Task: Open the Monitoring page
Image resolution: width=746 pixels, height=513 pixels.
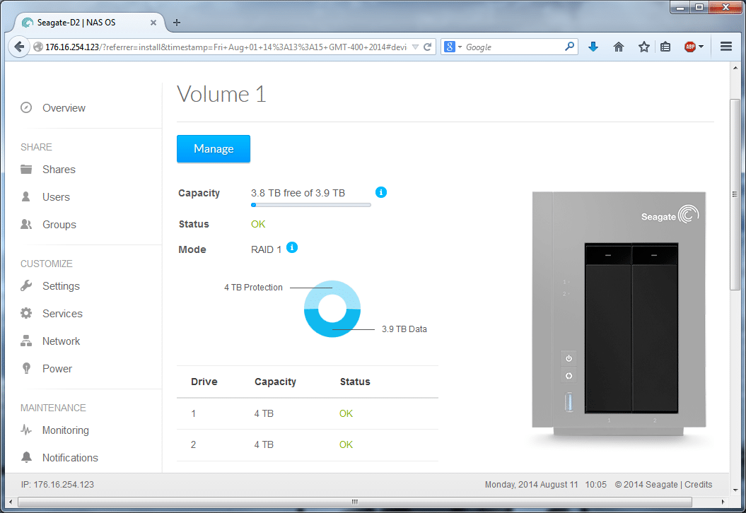Action: point(65,430)
